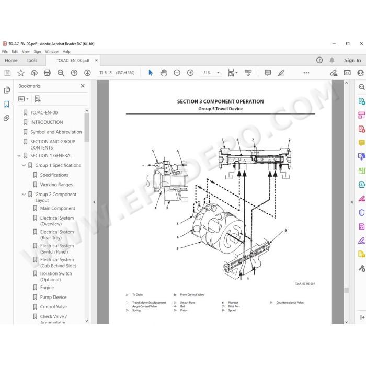
Task: Open the page thumbnails panel
Action: click(x=7, y=90)
